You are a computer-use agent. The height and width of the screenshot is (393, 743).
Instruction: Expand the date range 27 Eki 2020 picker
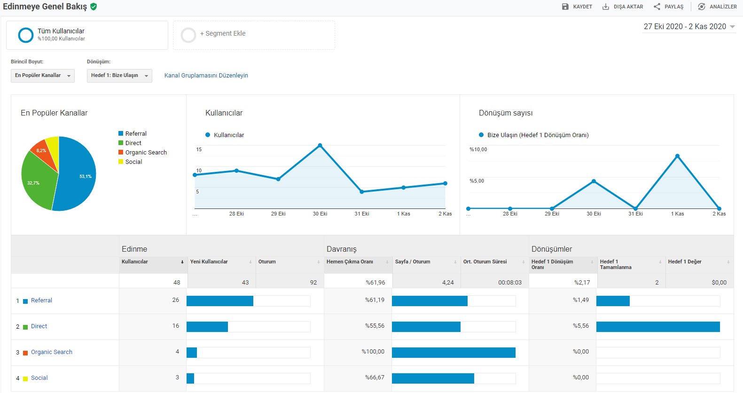[x=689, y=27]
